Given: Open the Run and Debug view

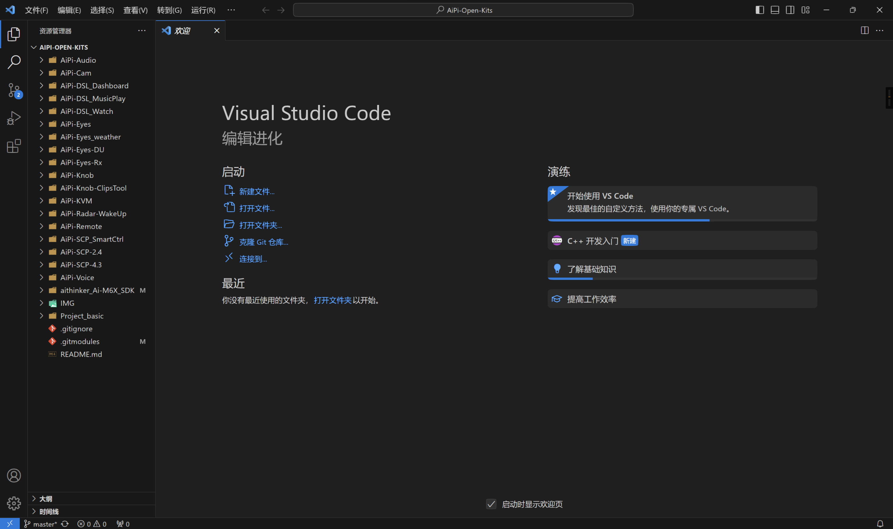Looking at the screenshot, I should coord(14,118).
